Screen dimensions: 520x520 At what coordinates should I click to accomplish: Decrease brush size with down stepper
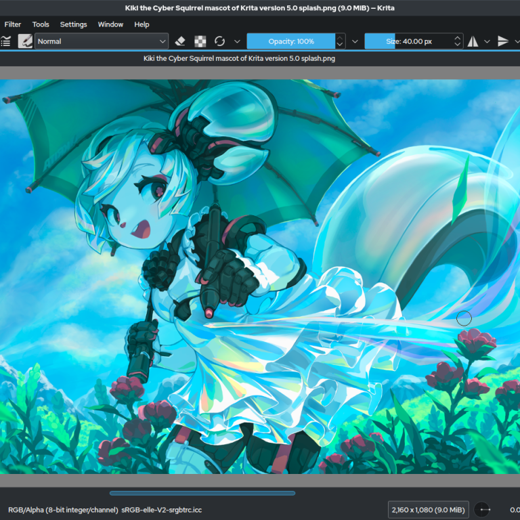coord(457,45)
